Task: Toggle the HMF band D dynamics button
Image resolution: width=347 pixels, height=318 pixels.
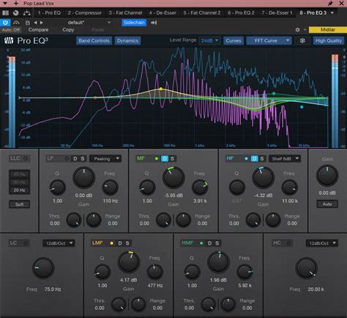Action: point(209,243)
